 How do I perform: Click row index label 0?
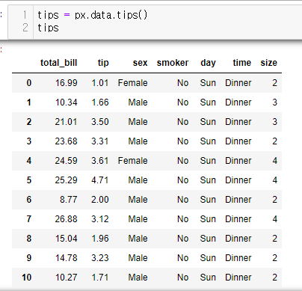click(29, 83)
